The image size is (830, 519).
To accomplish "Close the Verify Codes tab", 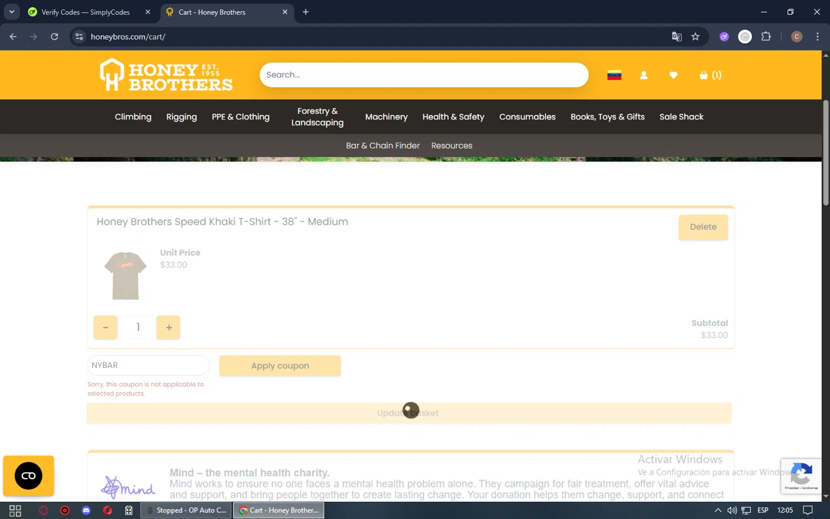I will point(148,12).
